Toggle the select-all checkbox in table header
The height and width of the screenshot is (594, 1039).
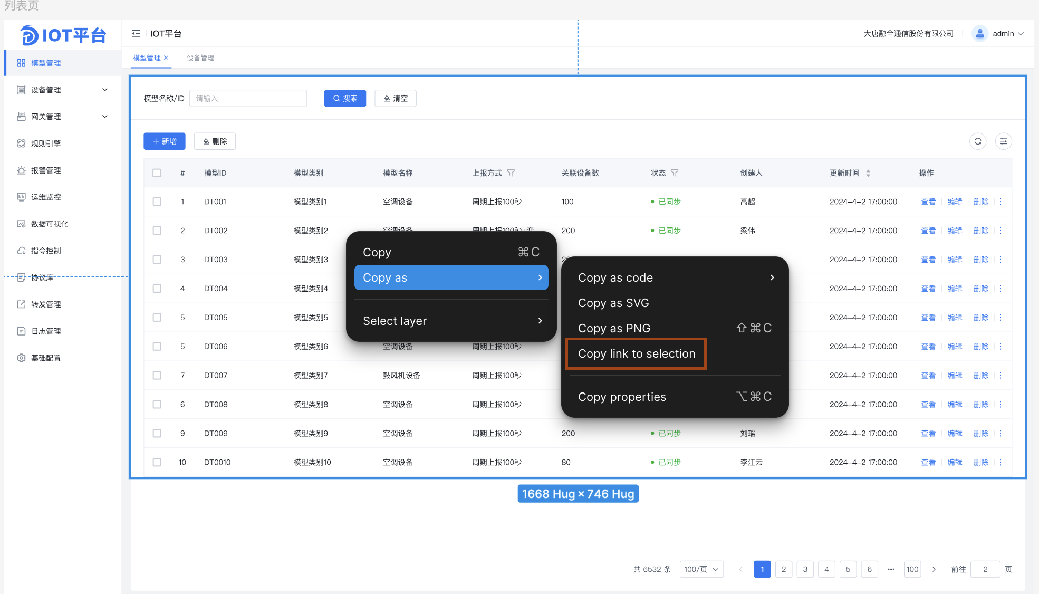[157, 173]
